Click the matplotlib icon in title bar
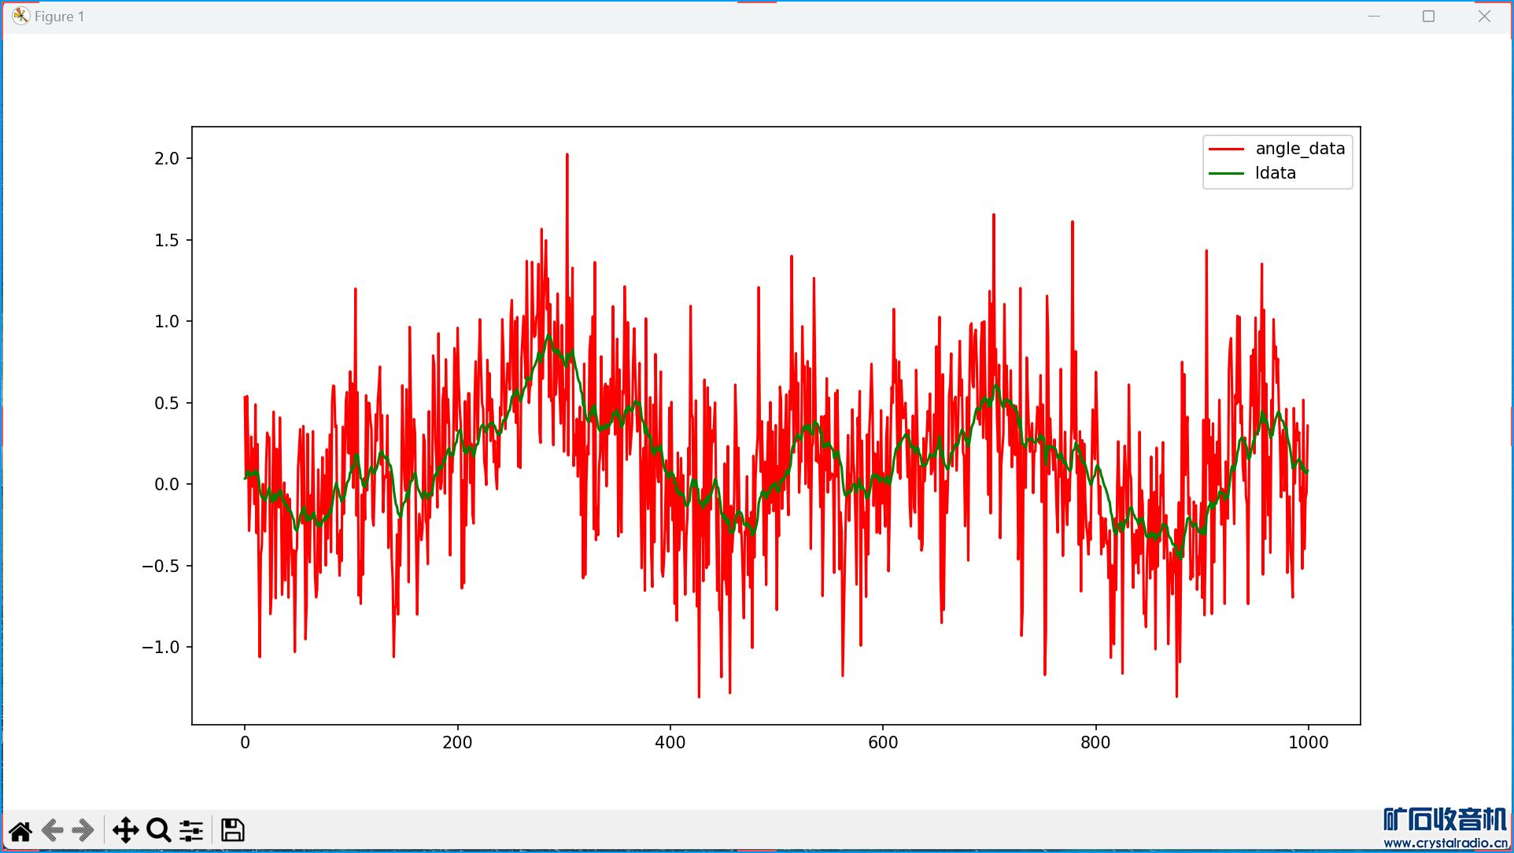Screen dimensions: 1514x853 point(20,16)
